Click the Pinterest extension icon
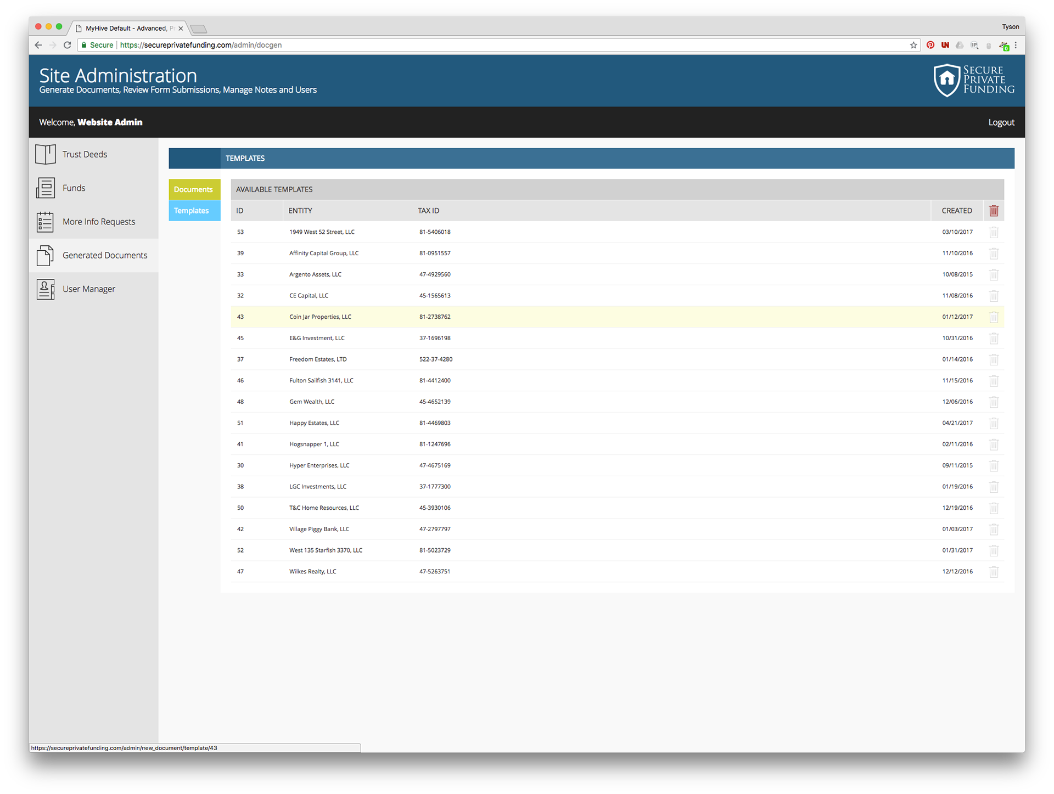The height and width of the screenshot is (794, 1054). pos(930,45)
